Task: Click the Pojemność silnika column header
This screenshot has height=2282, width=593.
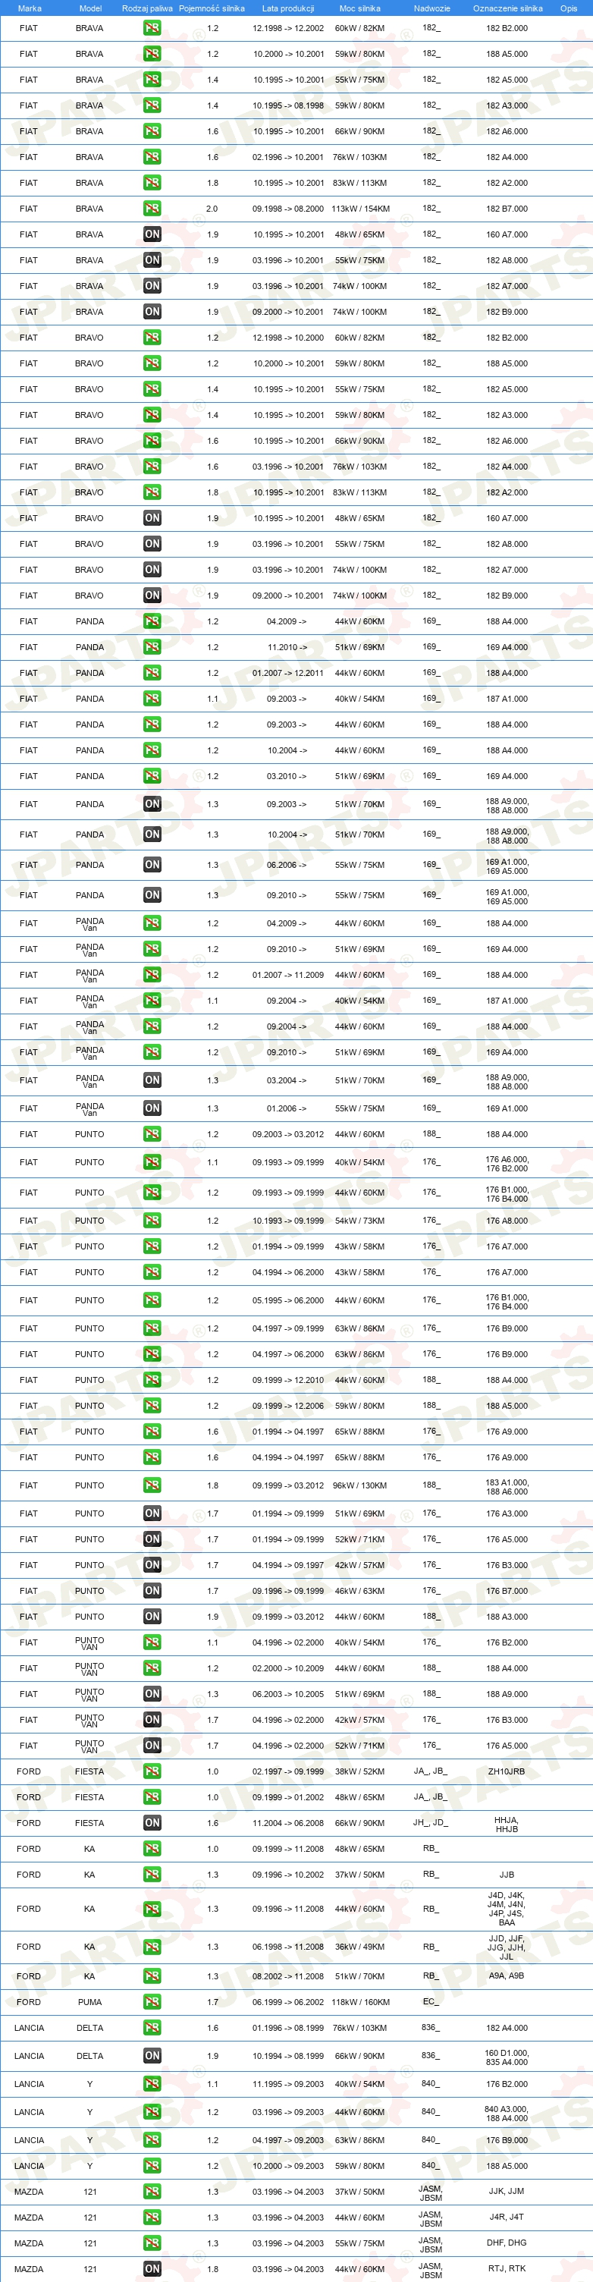Action: 212,8
